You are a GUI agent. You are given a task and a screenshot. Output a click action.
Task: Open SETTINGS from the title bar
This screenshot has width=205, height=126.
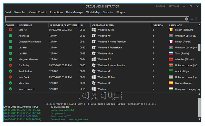[x=174, y=6]
